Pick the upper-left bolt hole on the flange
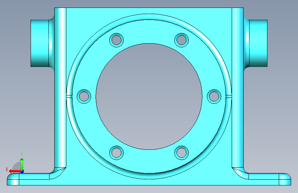The image size is (298, 193). (117, 40)
